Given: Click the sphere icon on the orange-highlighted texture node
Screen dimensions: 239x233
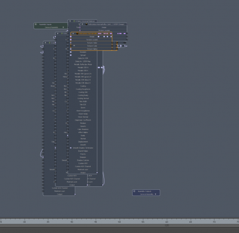Looking at the screenshot, I should (x=77, y=34).
